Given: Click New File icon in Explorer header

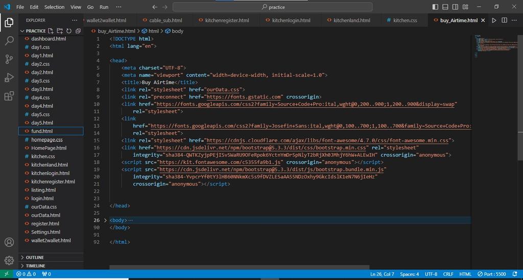Looking at the screenshot, I should (x=51, y=31).
